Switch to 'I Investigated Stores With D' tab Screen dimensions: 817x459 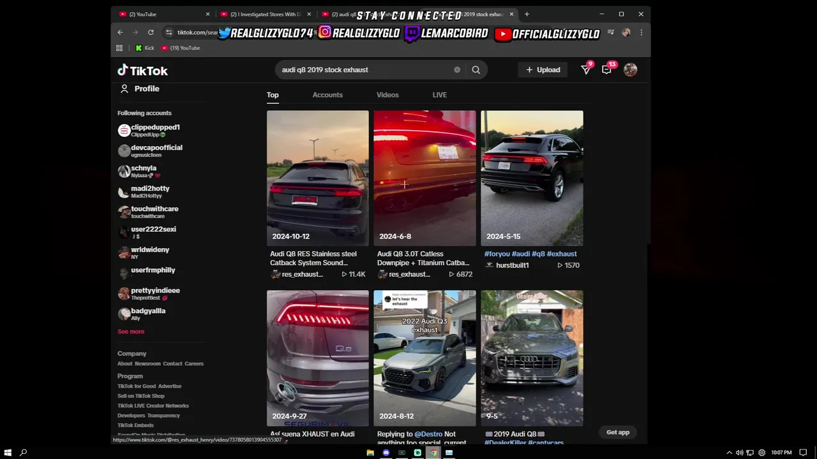[x=266, y=14]
